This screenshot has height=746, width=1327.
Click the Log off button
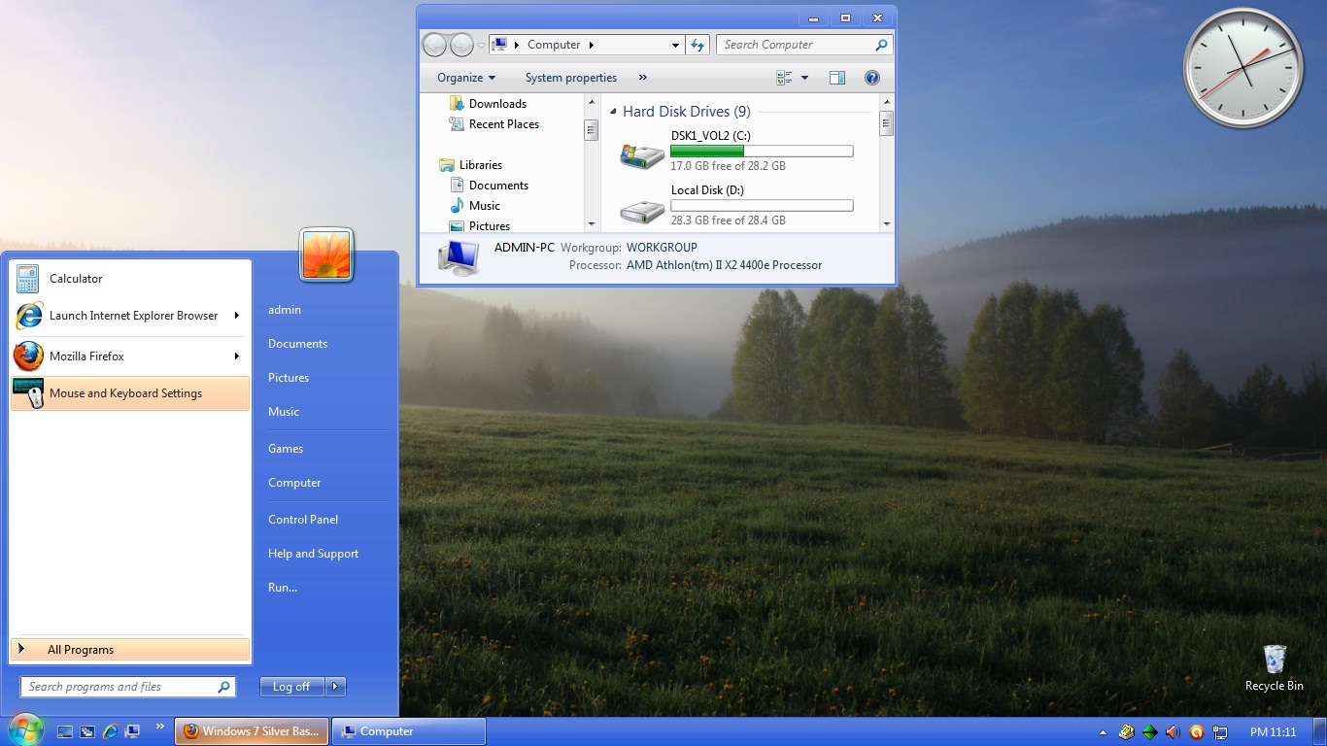click(289, 686)
